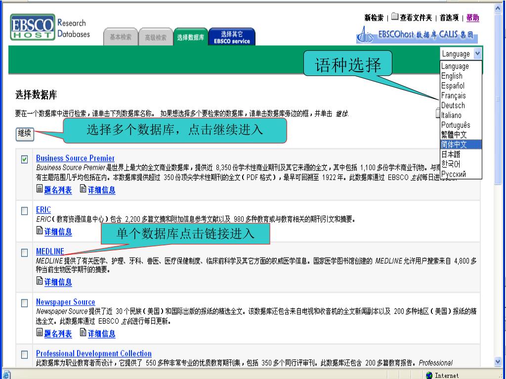The image size is (506, 379).
Task: Click the IE page icon in status bar
Action: pyautogui.click(x=6, y=375)
